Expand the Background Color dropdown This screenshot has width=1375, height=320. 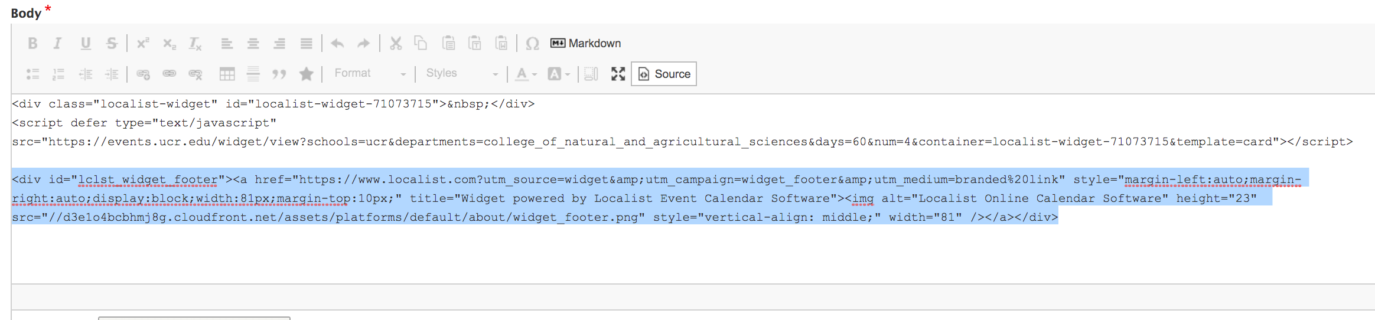pyautogui.click(x=558, y=74)
